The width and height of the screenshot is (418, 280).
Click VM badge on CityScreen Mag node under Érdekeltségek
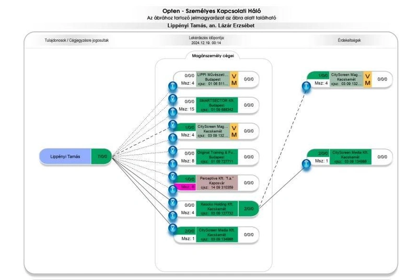click(367, 79)
